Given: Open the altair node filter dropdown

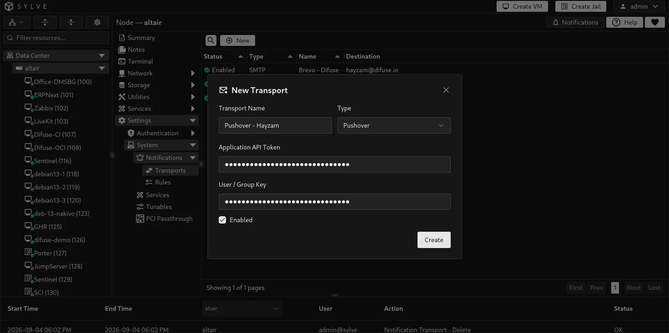Looking at the screenshot, I should [242, 308].
